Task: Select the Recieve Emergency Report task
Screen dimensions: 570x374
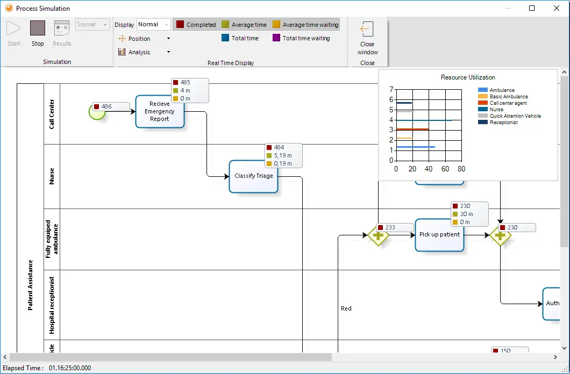Action: [160, 111]
